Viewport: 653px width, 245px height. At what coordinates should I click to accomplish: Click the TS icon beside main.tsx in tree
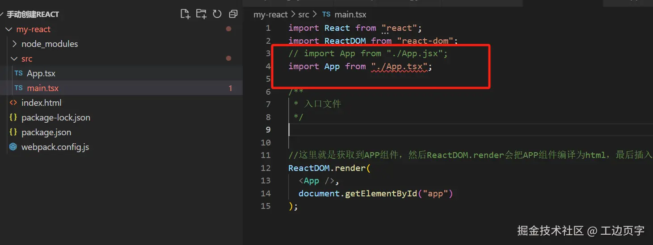click(18, 88)
